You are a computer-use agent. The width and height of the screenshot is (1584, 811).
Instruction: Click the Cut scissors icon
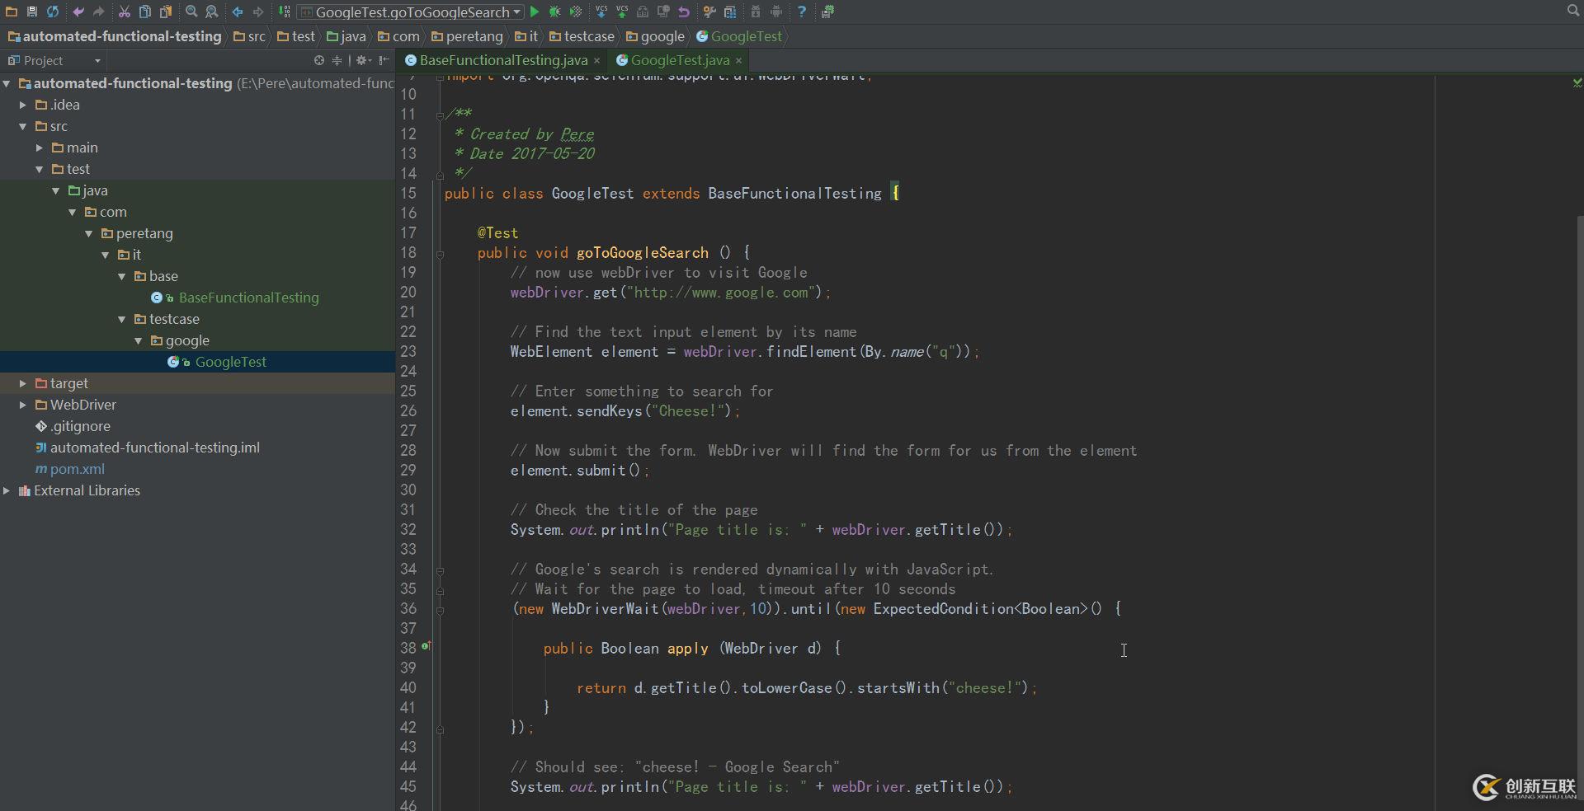coord(125,12)
